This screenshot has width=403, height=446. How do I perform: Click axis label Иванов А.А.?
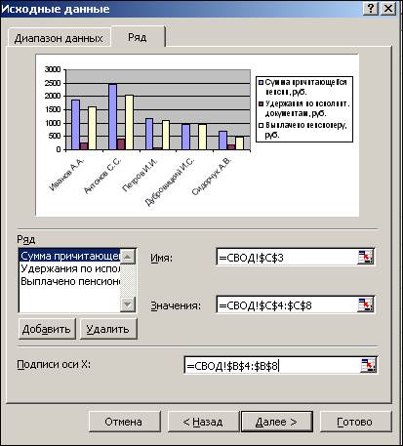[66, 174]
